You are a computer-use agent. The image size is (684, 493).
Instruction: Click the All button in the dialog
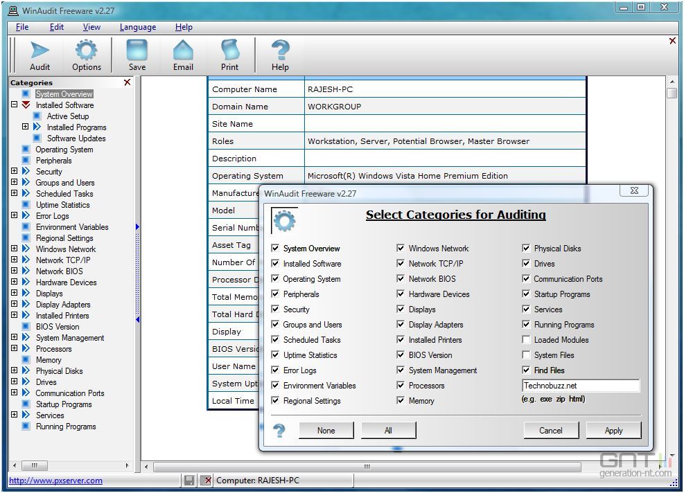[x=388, y=430]
